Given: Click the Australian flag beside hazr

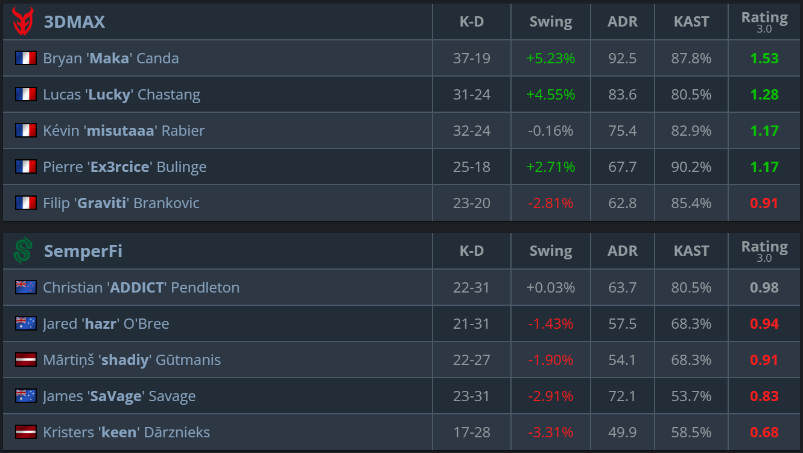Looking at the screenshot, I should coord(26,323).
